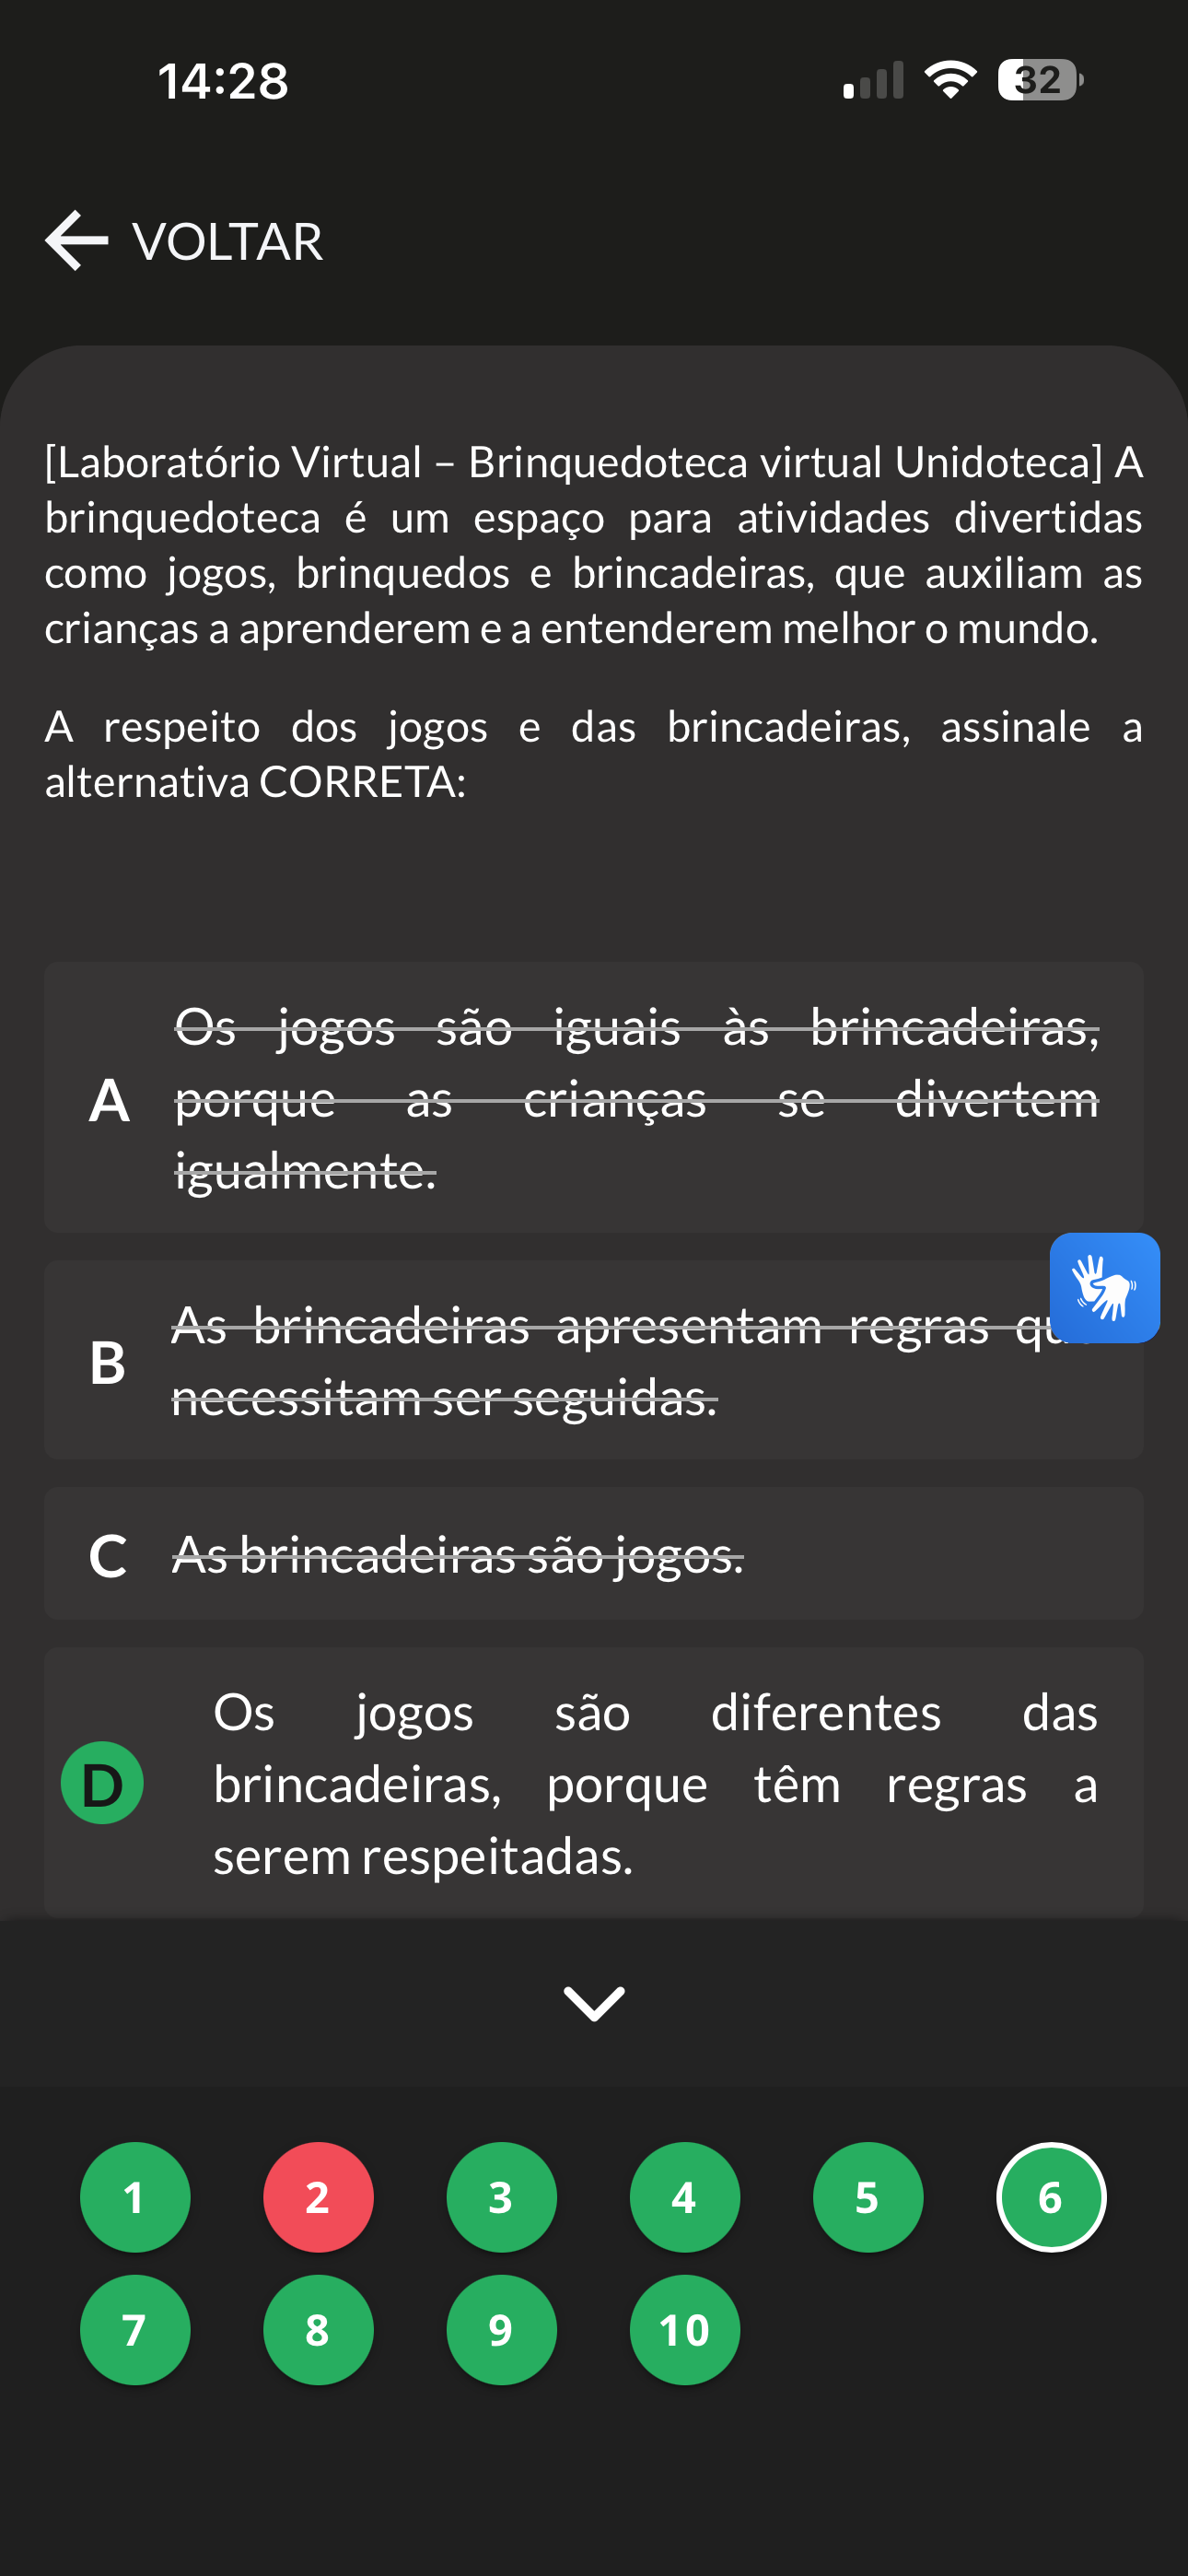Open question 7
This screenshot has height=2576, width=1188.
point(135,2330)
